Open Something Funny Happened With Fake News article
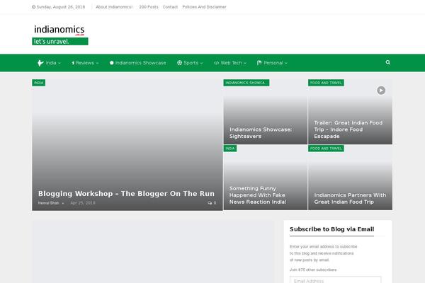The width and height of the screenshot is (425, 283). tap(258, 195)
